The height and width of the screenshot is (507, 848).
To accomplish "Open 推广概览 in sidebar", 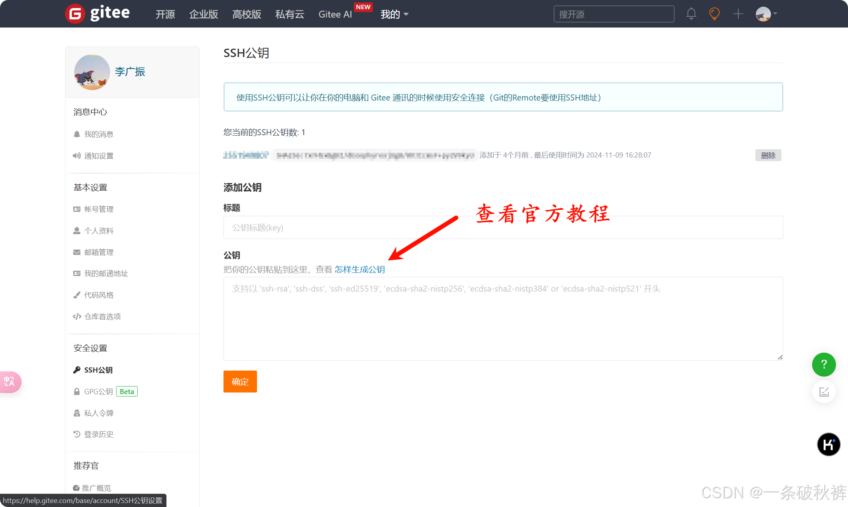I will 96,488.
